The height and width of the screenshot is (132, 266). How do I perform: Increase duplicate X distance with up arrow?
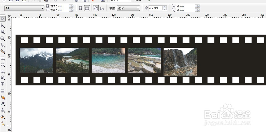[x=198, y=6]
